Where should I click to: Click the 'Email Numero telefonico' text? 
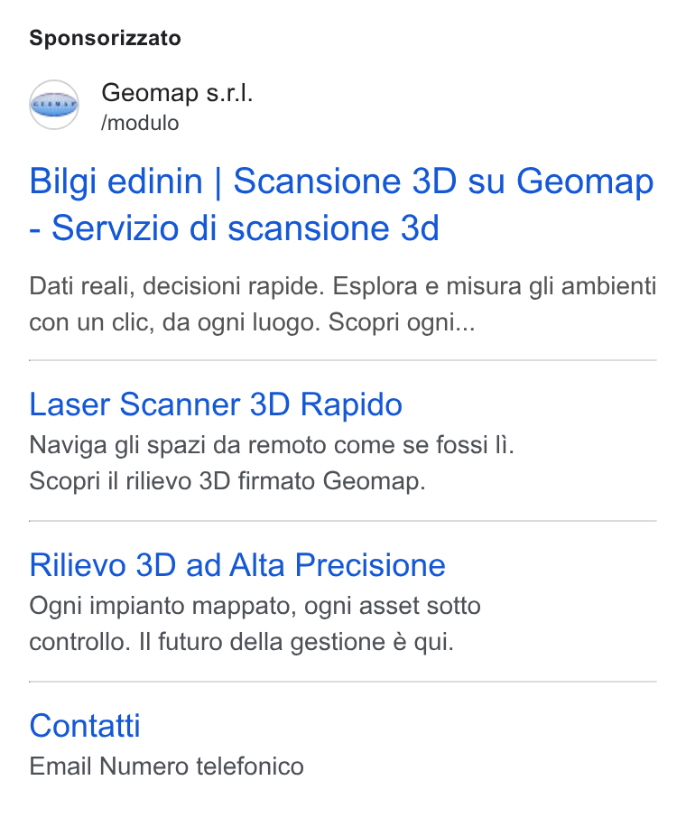166,767
